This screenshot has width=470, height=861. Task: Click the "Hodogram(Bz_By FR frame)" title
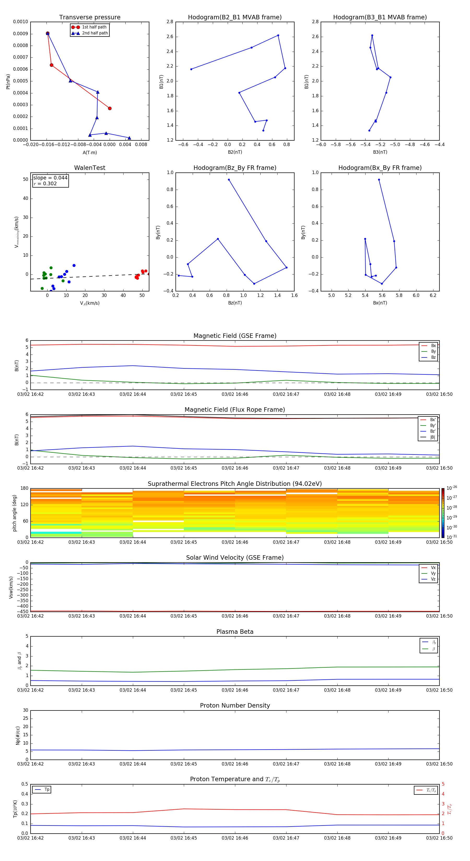coord(235,168)
